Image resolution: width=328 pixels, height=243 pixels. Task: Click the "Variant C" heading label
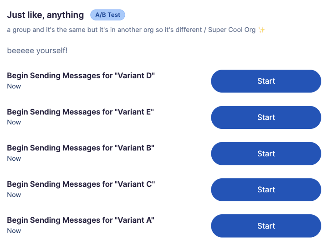[81, 184]
